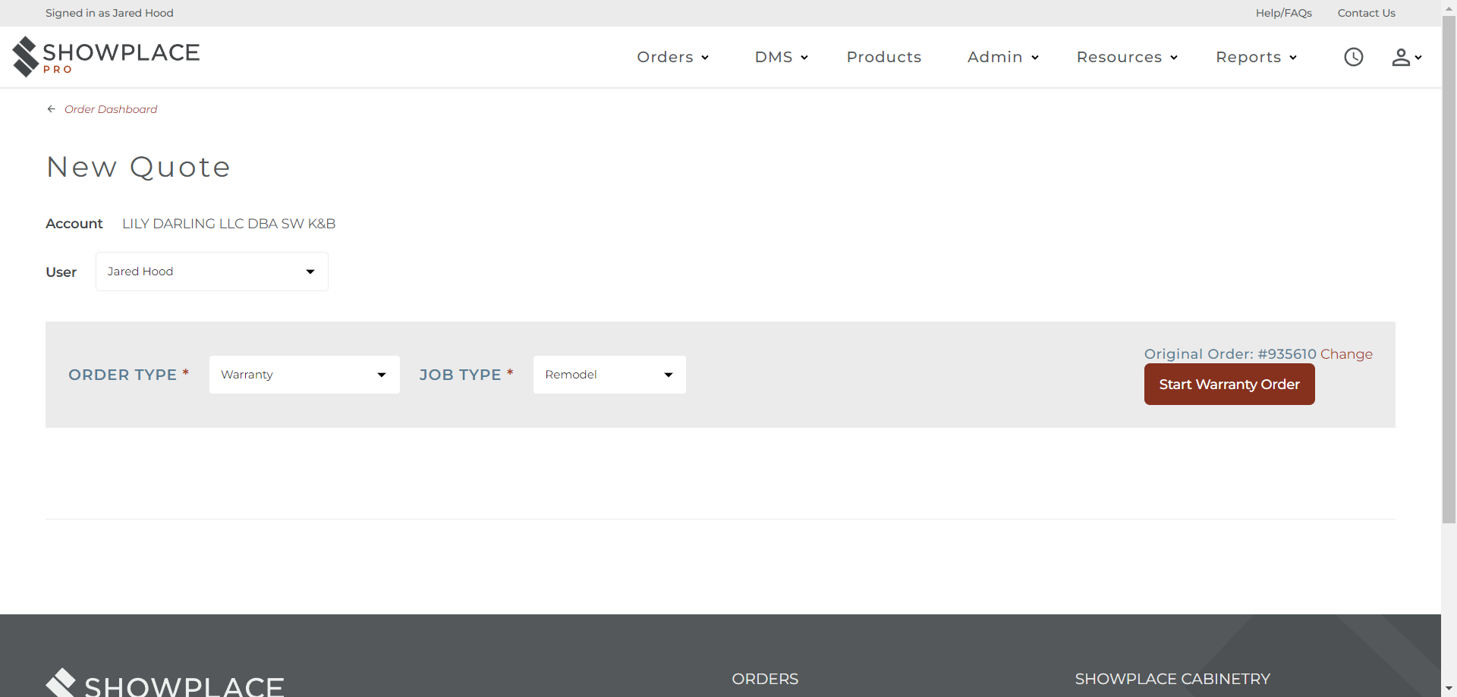Open the User dropdown showing Jared Hood
The height and width of the screenshot is (697, 1457).
click(x=212, y=272)
